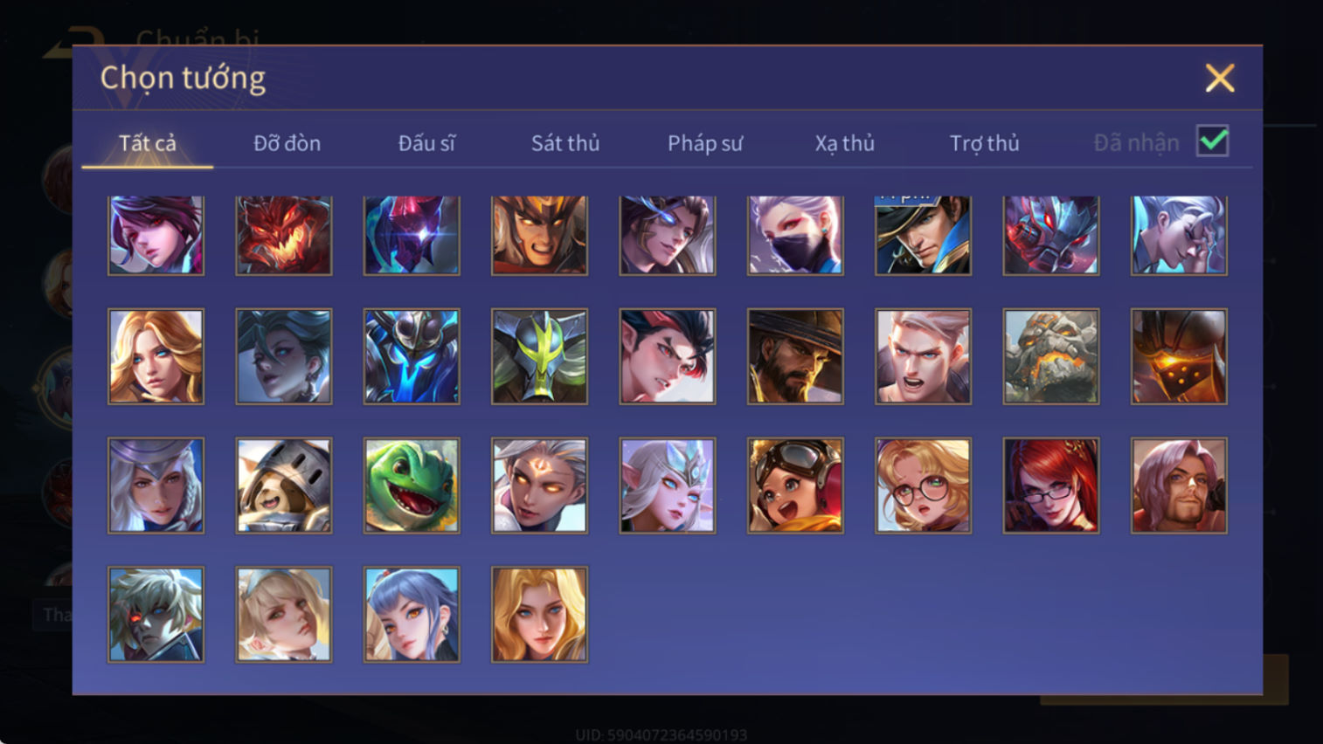The image size is (1323, 744).
Task: Pick the masked white-haired ninja hero
Action: coord(795,235)
